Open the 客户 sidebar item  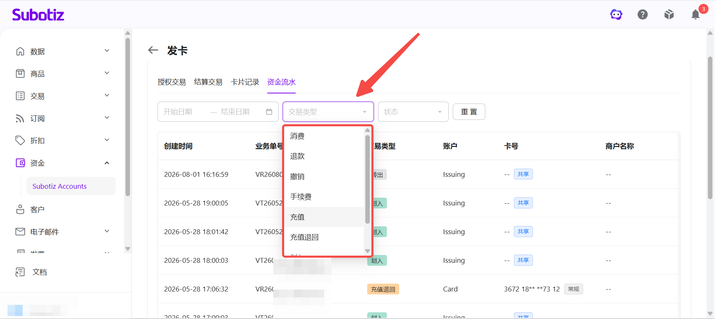click(x=37, y=210)
